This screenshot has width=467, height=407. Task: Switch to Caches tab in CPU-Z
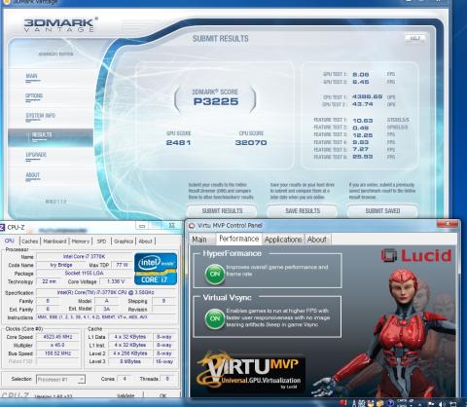point(30,241)
